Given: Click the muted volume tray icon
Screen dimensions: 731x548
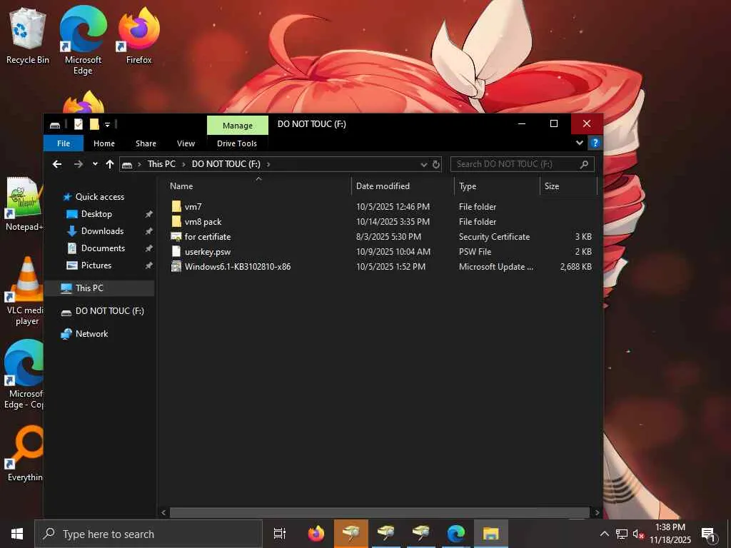Looking at the screenshot, I should tap(639, 534).
